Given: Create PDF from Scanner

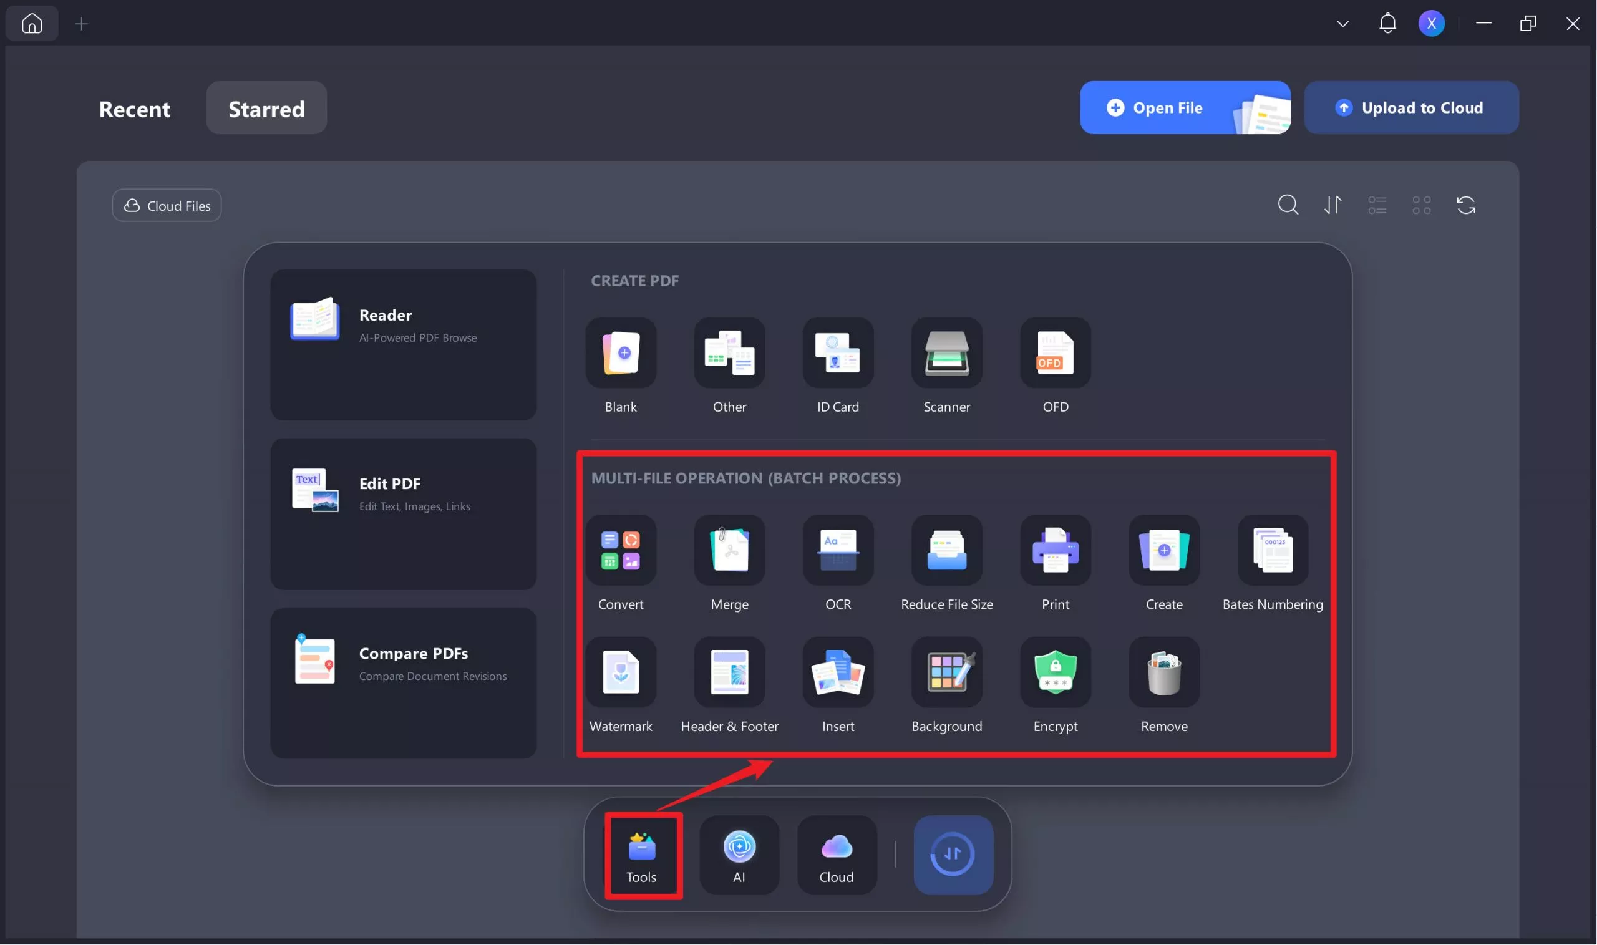Looking at the screenshot, I should [x=946, y=354].
